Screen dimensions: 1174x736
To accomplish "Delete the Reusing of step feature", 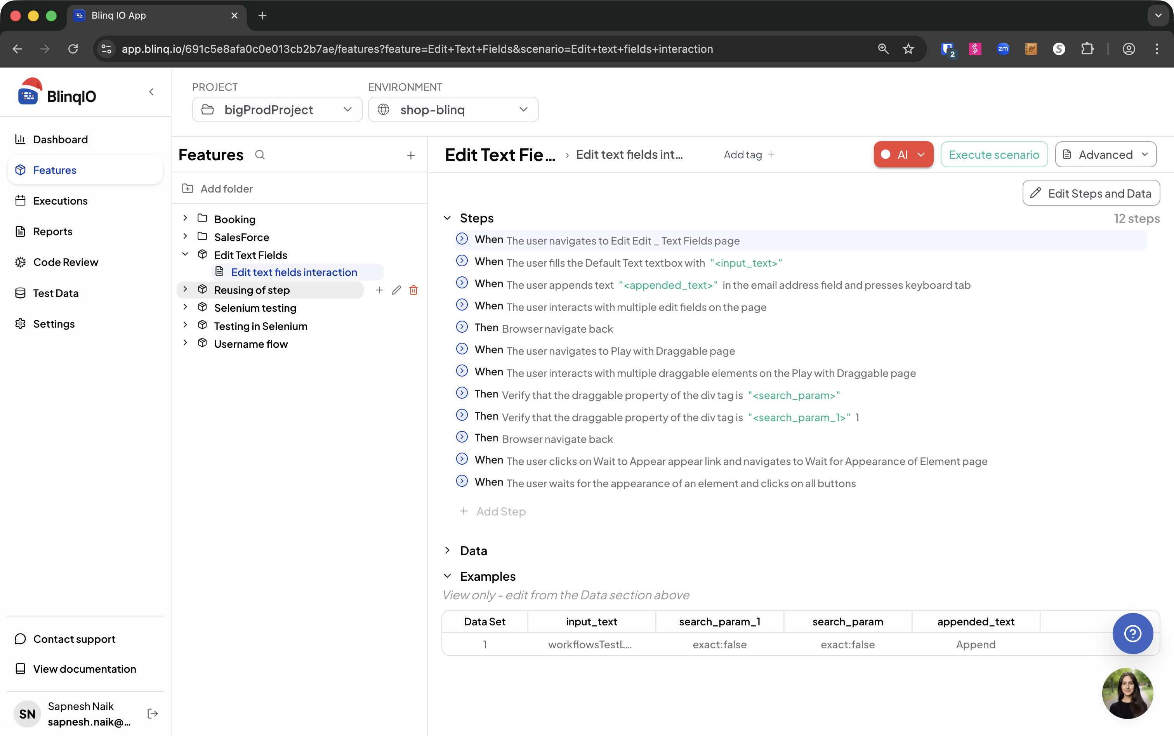I will [x=413, y=290].
